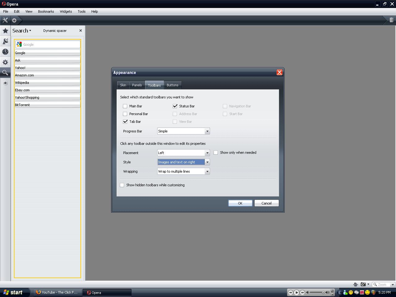Close the Search panel
Image resolution: width=396 pixels, height=297 pixels.
pos(80,31)
